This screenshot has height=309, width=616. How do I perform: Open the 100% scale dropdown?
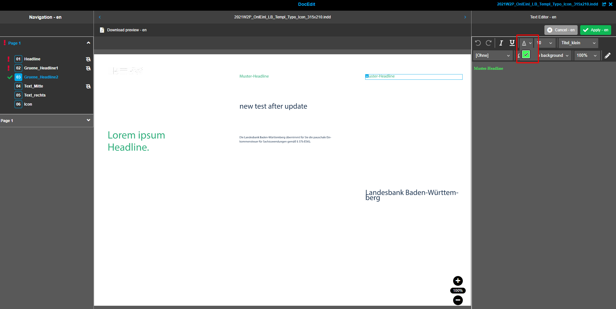(587, 56)
